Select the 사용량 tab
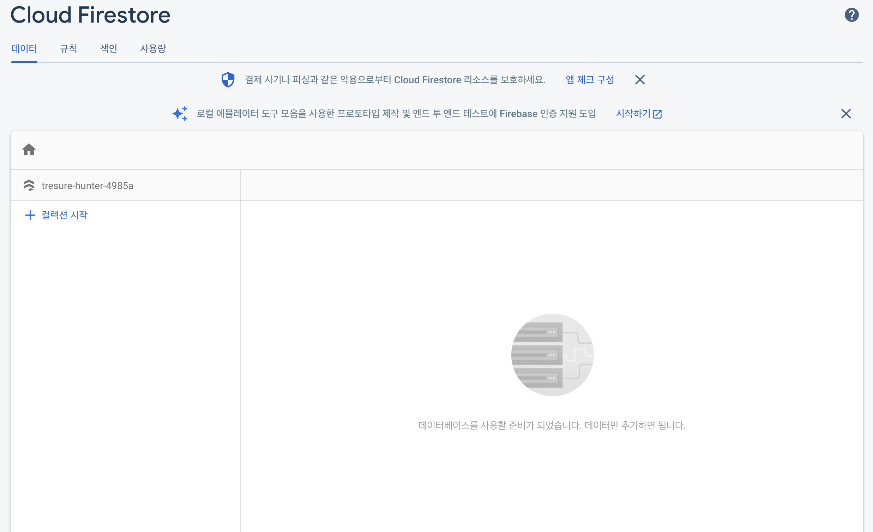Image resolution: width=873 pixels, height=532 pixels. coord(153,49)
